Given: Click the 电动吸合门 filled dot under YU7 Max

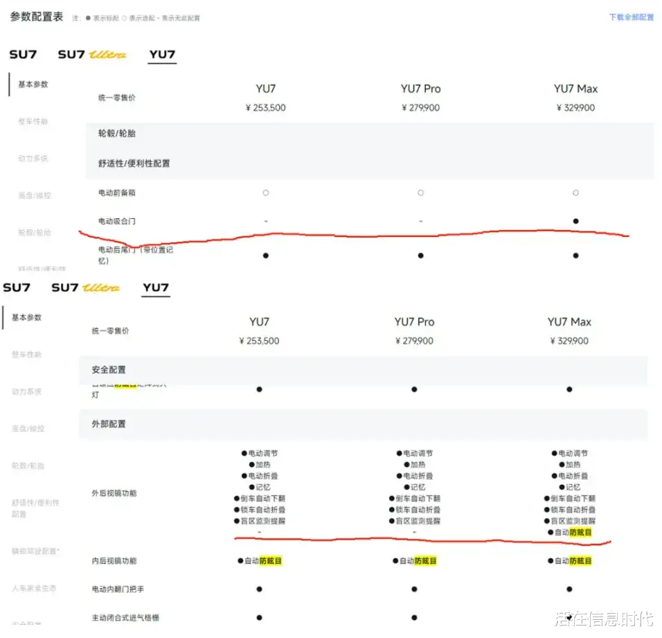Looking at the screenshot, I should tap(576, 221).
